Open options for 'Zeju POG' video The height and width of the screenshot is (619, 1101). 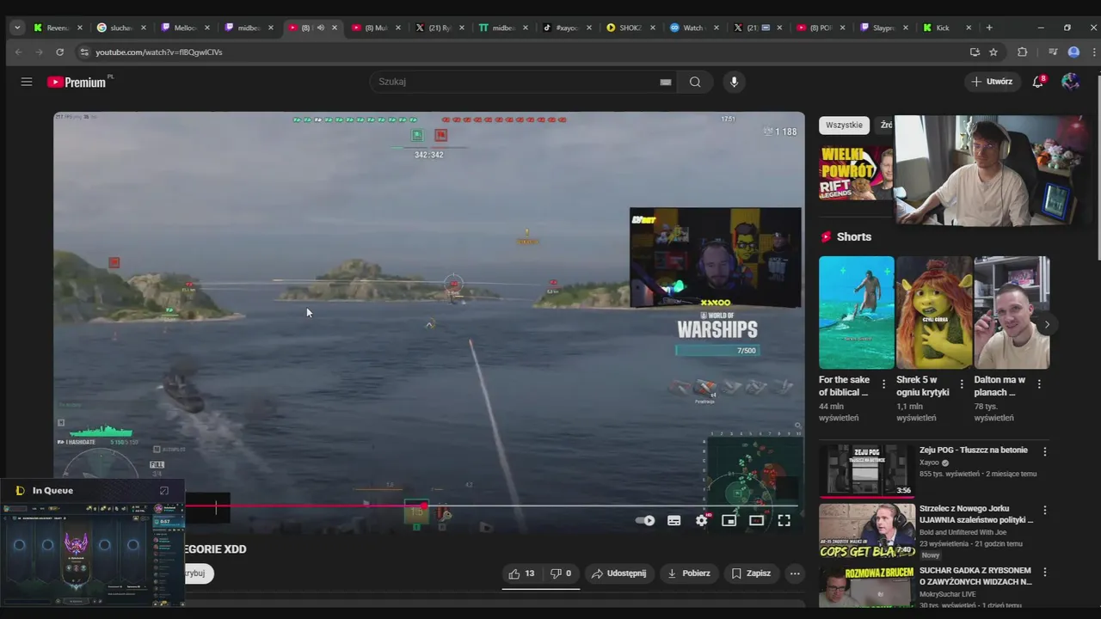point(1045,451)
